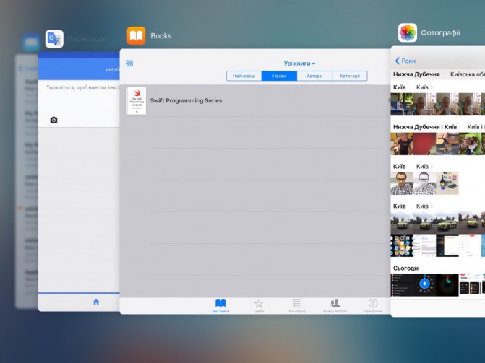The width and height of the screenshot is (485, 363).
Task: Sort books by Категорії
Action: [350, 76]
